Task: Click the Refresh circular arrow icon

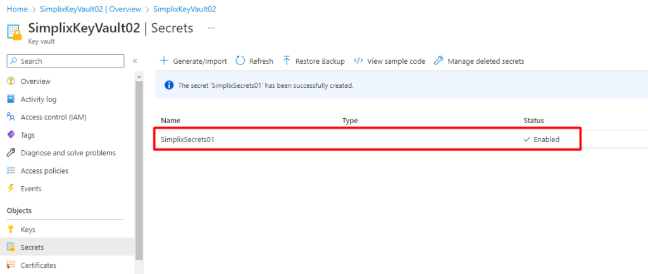Action: [240, 61]
